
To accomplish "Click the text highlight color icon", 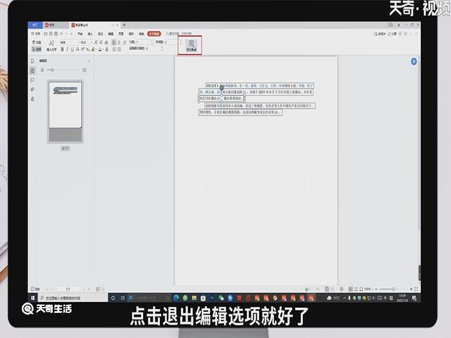I will (x=93, y=50).
